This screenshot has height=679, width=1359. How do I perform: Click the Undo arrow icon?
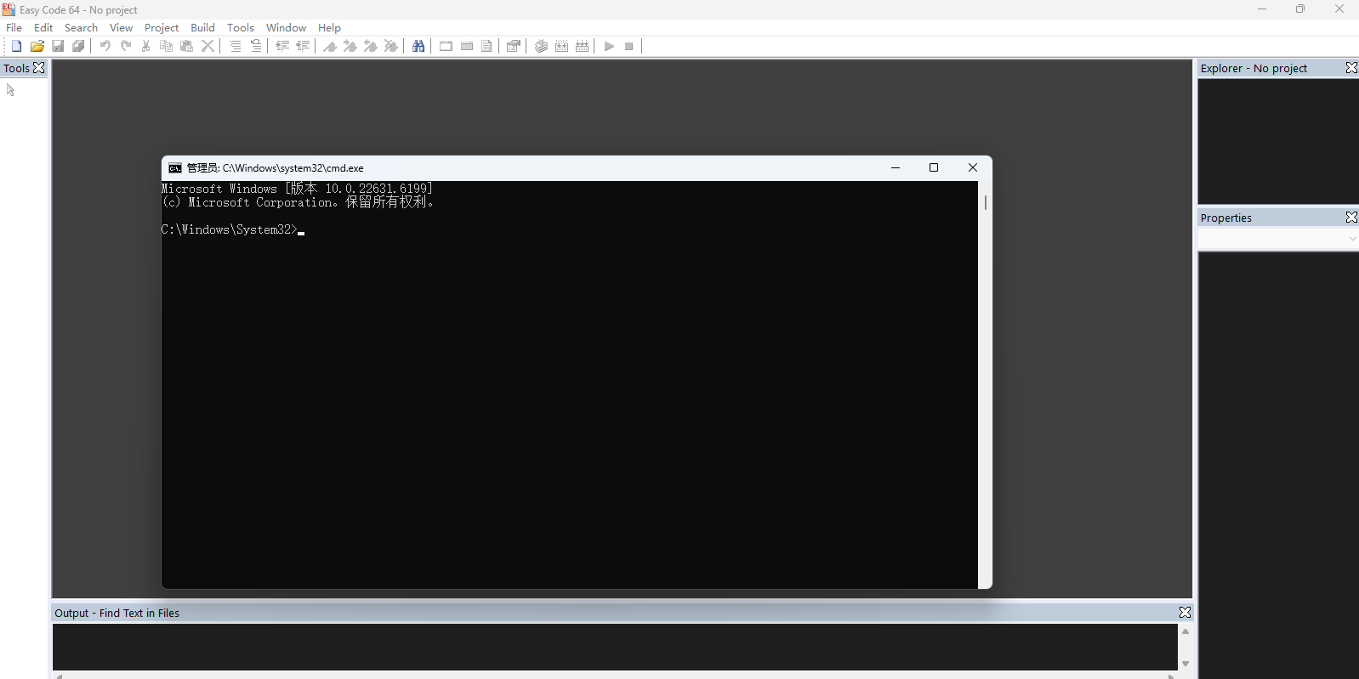click(x=105, y=46)
